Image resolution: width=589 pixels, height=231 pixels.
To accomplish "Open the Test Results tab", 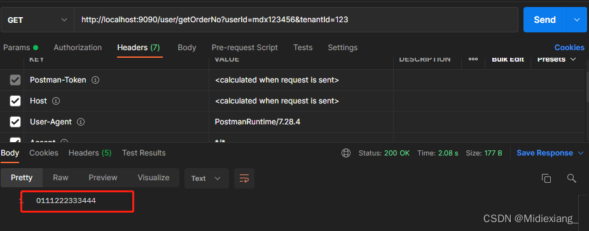I will (144, 153).
